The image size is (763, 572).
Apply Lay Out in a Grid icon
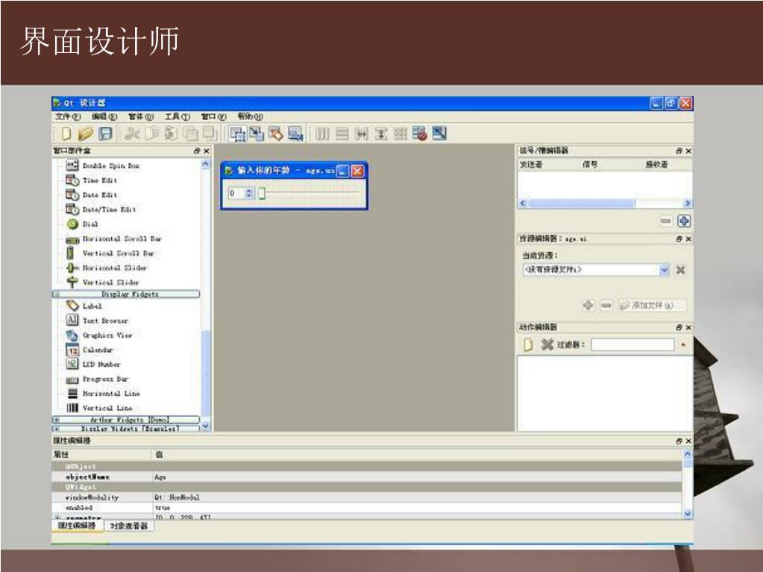(400, 133)
